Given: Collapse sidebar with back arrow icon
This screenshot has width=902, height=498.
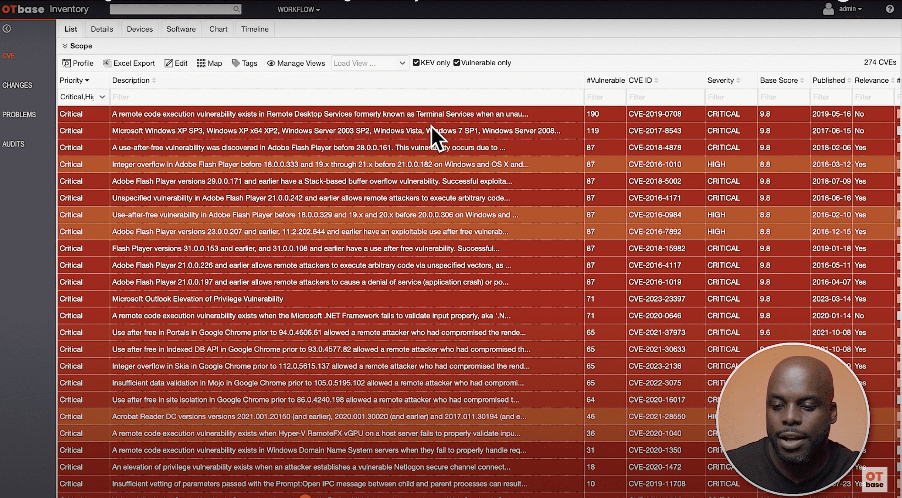Looking at the screenshot, I should 7,28.
